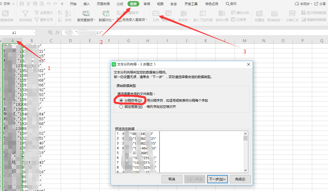Open the 记录单 record form tool
The image size is (328, 191).
(237, 19)
